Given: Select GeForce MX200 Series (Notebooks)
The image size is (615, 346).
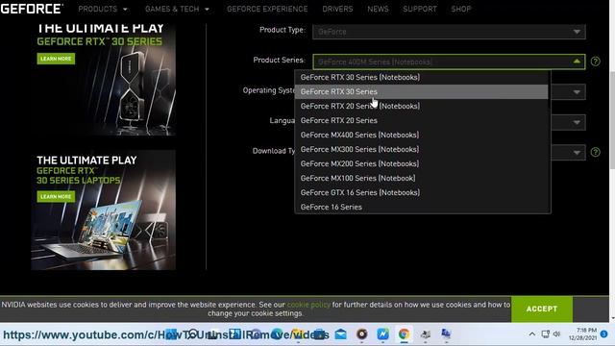Looking at the screenshot, I should (422, 164).
